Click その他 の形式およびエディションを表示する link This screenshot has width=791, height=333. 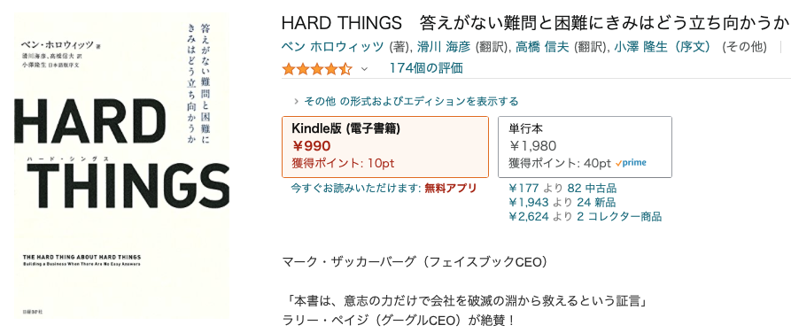coord(411,102)
